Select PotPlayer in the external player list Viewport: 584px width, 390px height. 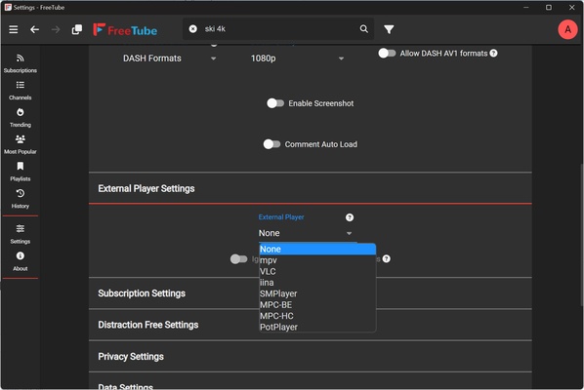(x=317, y=328)
